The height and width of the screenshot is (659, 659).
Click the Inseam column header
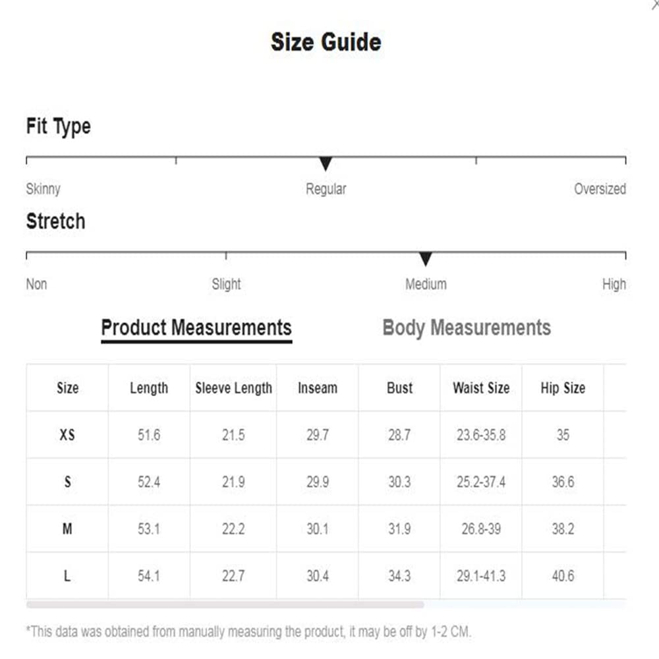(x=317, y=388)
